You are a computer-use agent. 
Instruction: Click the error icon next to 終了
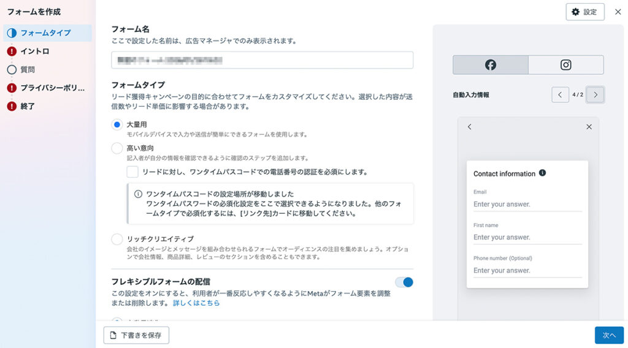[12, 107]
